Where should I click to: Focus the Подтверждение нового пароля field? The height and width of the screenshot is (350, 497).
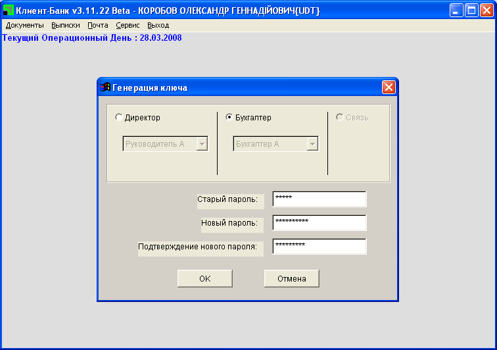[x=319, y=247]
